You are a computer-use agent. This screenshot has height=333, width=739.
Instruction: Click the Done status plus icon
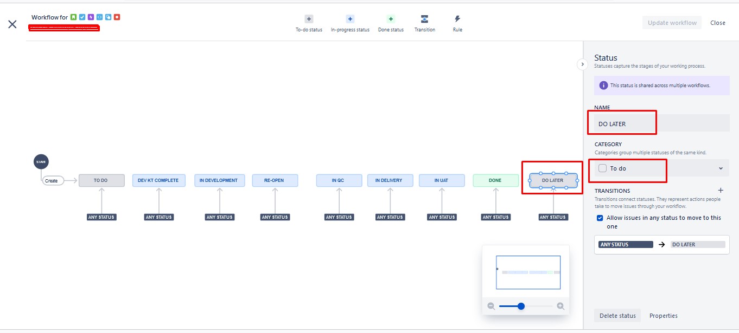tap(391, 18)
